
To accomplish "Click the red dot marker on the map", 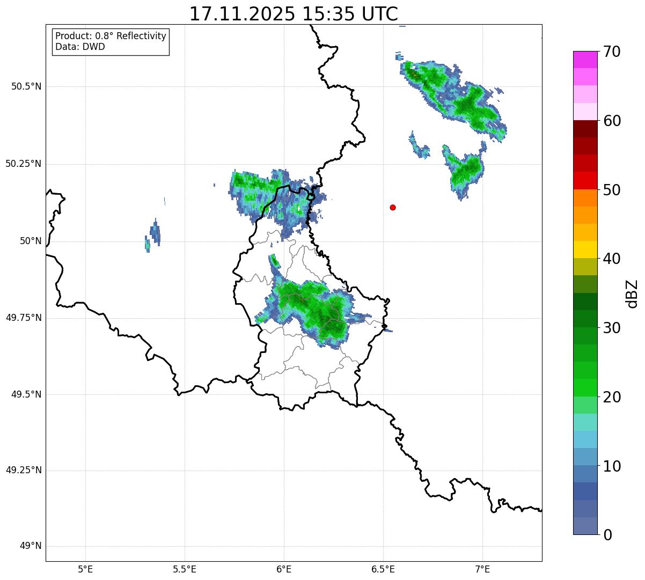I will tap(393, 207).
